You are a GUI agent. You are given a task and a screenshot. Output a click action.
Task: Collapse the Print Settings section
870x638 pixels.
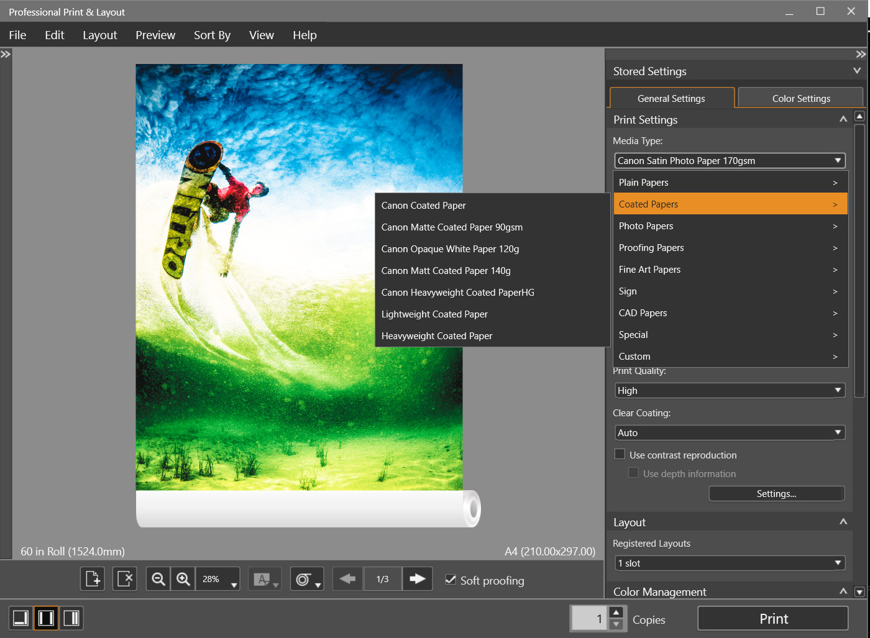(843, 119)
